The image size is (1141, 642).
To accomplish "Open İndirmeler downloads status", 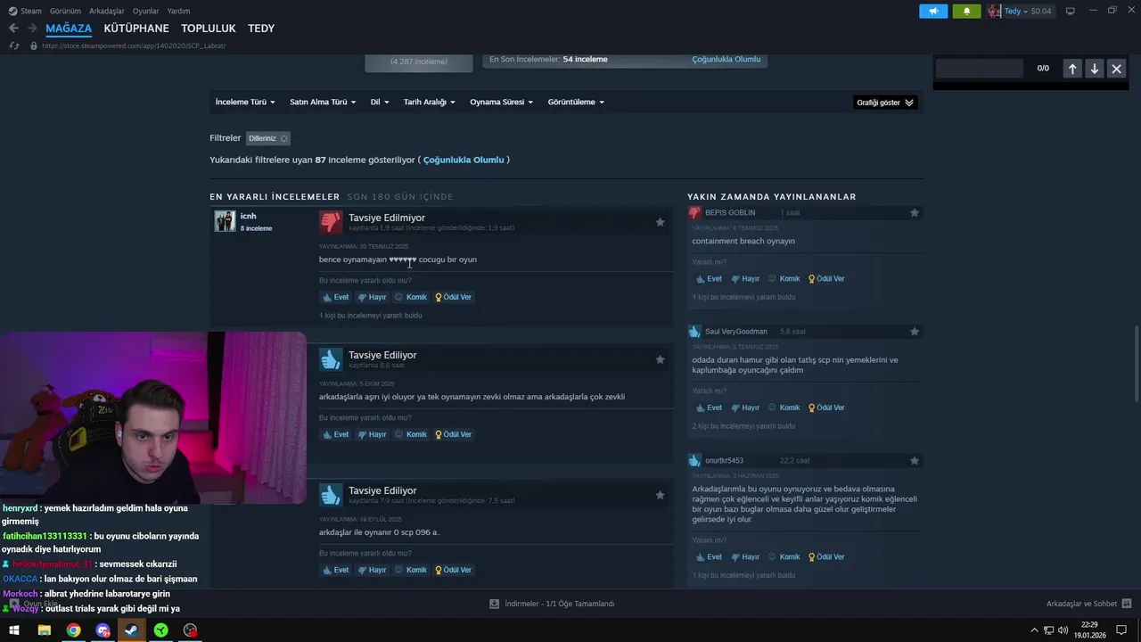I will point(552,604).
